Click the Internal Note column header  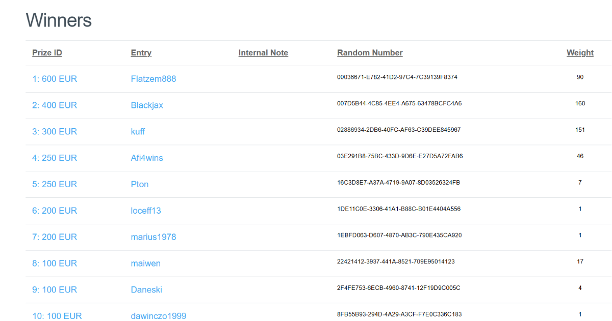tap(263, 53)
